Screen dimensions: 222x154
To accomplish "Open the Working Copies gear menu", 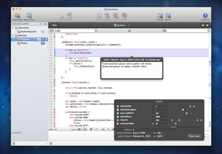I will (x=46, y=24).
